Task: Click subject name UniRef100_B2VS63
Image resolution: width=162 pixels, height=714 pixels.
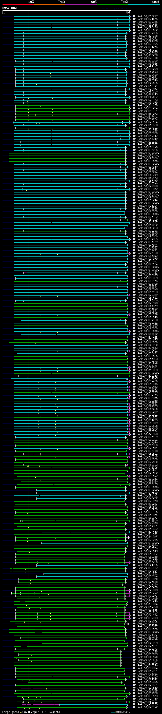Action: (x=145, y=348)
